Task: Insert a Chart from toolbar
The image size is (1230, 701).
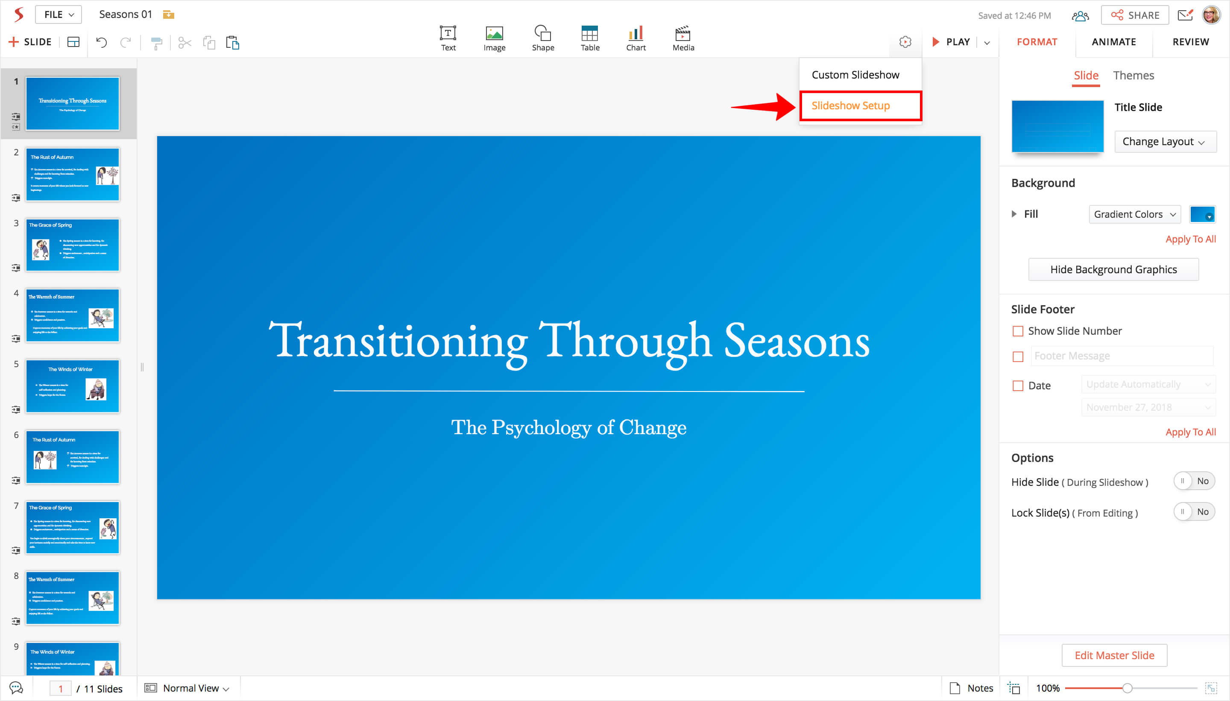Action: tap(635, 38)
